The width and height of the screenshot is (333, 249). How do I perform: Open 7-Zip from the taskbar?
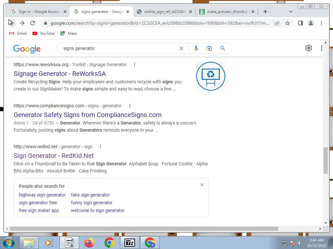pos(129,243)
